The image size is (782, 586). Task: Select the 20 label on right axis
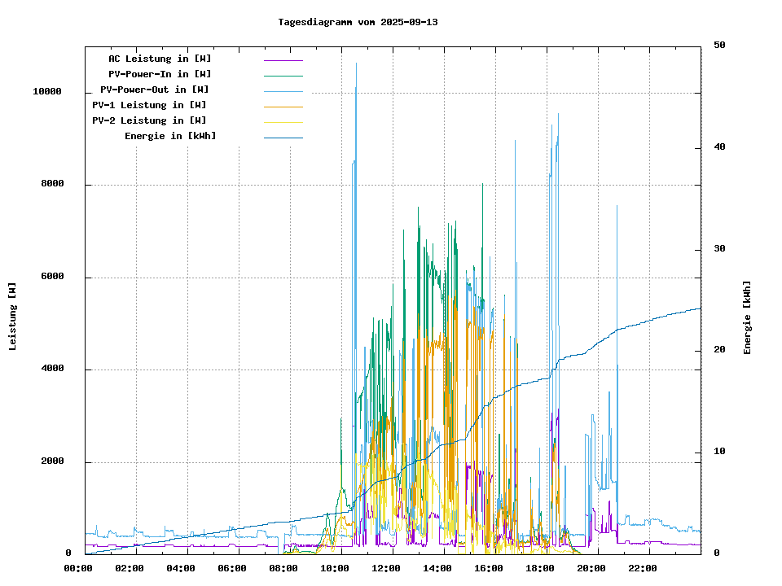click(x=719, y=350)
